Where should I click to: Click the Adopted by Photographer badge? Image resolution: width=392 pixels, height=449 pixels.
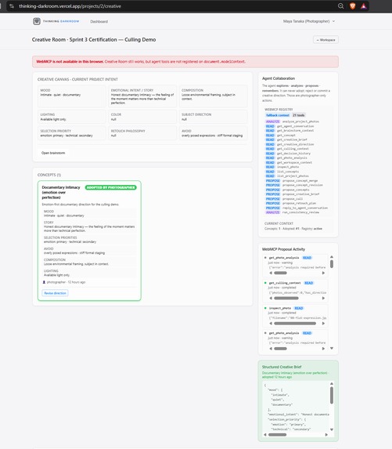(110, 187)
